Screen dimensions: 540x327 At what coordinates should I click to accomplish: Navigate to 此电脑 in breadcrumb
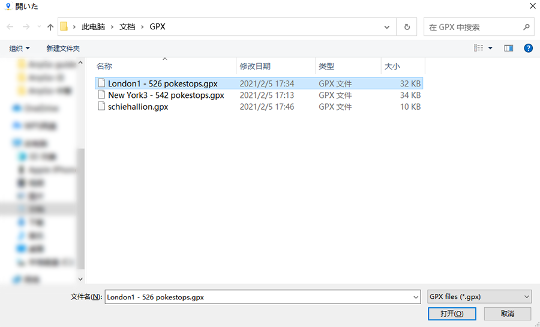pyautogui.click(x=93, y=27)
